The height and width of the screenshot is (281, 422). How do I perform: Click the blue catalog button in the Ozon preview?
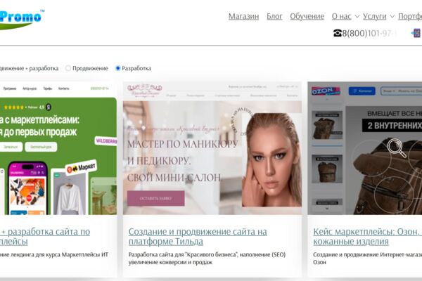point(362,91)
